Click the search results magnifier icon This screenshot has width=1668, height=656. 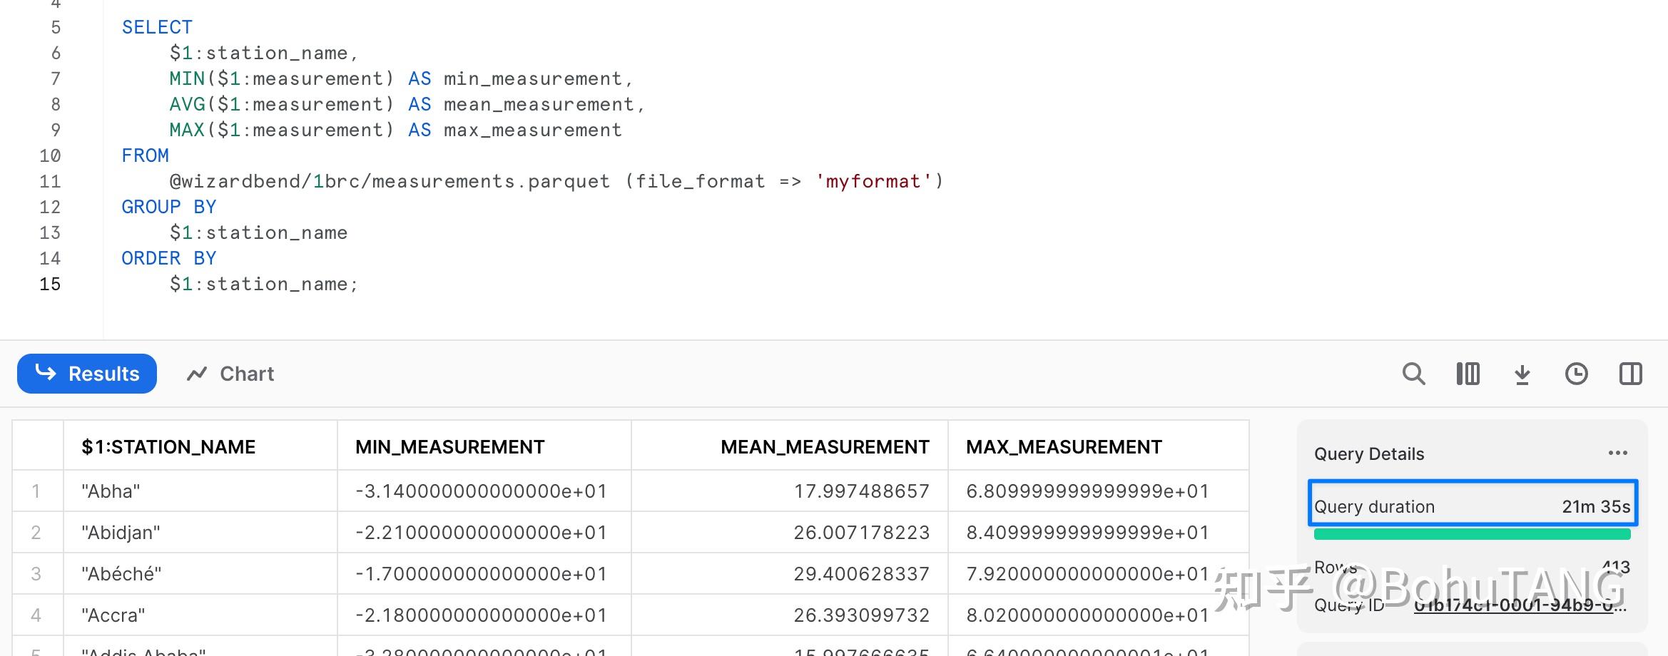point(1413,374)
